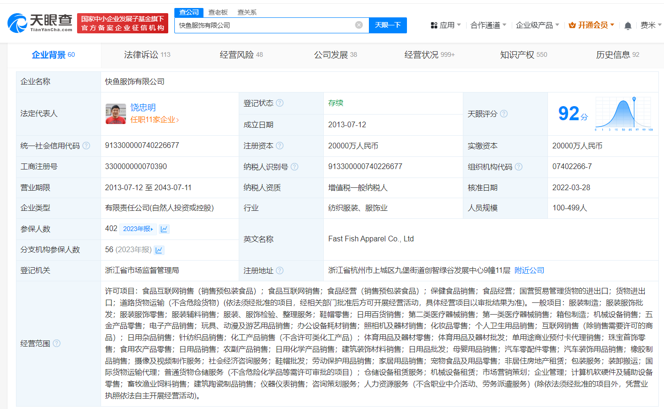Open notifications via the bell icon
The image size is (664, 409).
point(627,24)
